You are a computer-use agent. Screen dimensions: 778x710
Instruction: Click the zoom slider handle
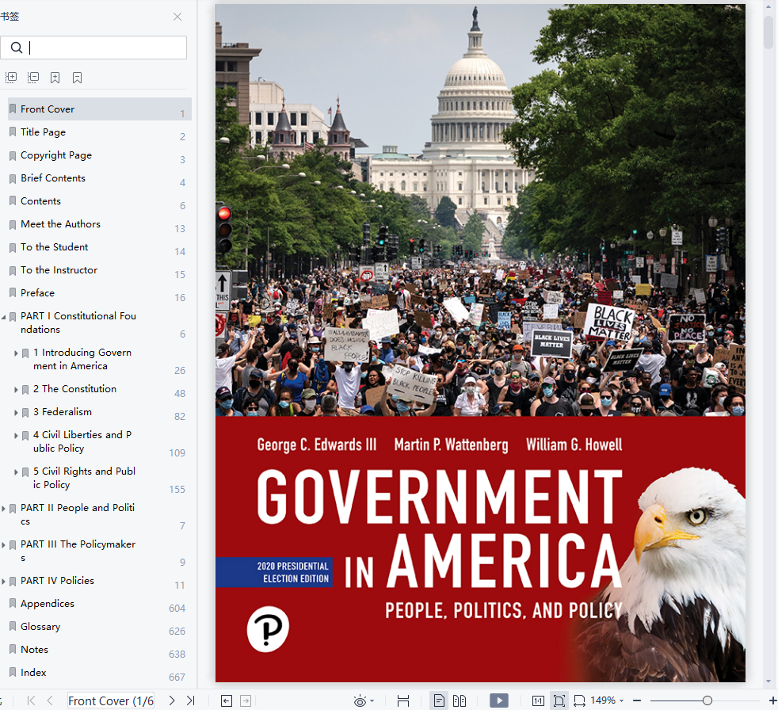707,700
